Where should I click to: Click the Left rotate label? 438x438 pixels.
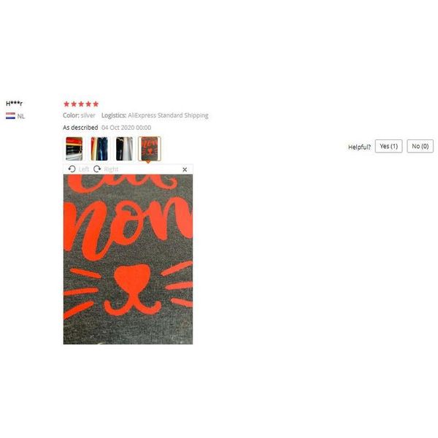(x=83, y=169)
